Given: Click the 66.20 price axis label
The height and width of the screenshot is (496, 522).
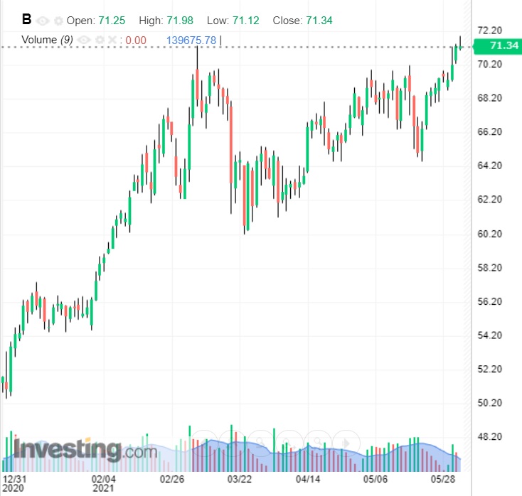Looking at the screenshot, I should 490,132.
